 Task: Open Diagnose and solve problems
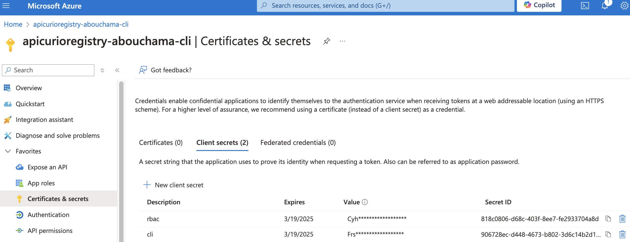(x=57, y=136)
